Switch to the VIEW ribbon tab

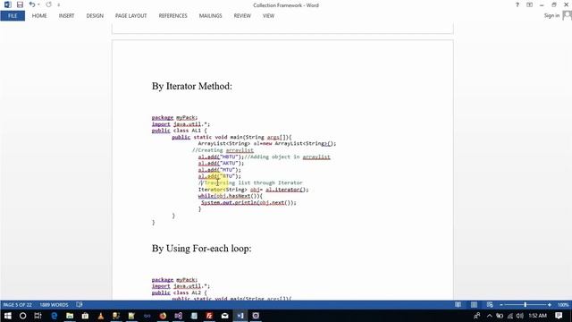[x=268, y=16]
